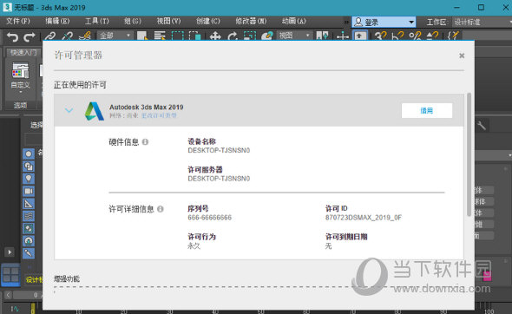Viewport: 512px width, 314px height.
Task: Open the 登录 sign-in dropdown
Action: click(384, 23)
